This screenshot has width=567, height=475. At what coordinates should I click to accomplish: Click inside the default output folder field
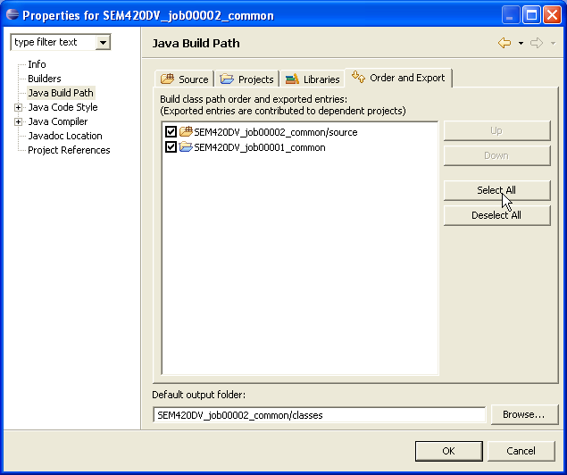(319, 415)
